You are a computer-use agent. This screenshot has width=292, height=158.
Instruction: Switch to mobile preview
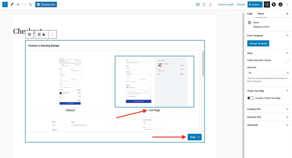pos(210,4)
